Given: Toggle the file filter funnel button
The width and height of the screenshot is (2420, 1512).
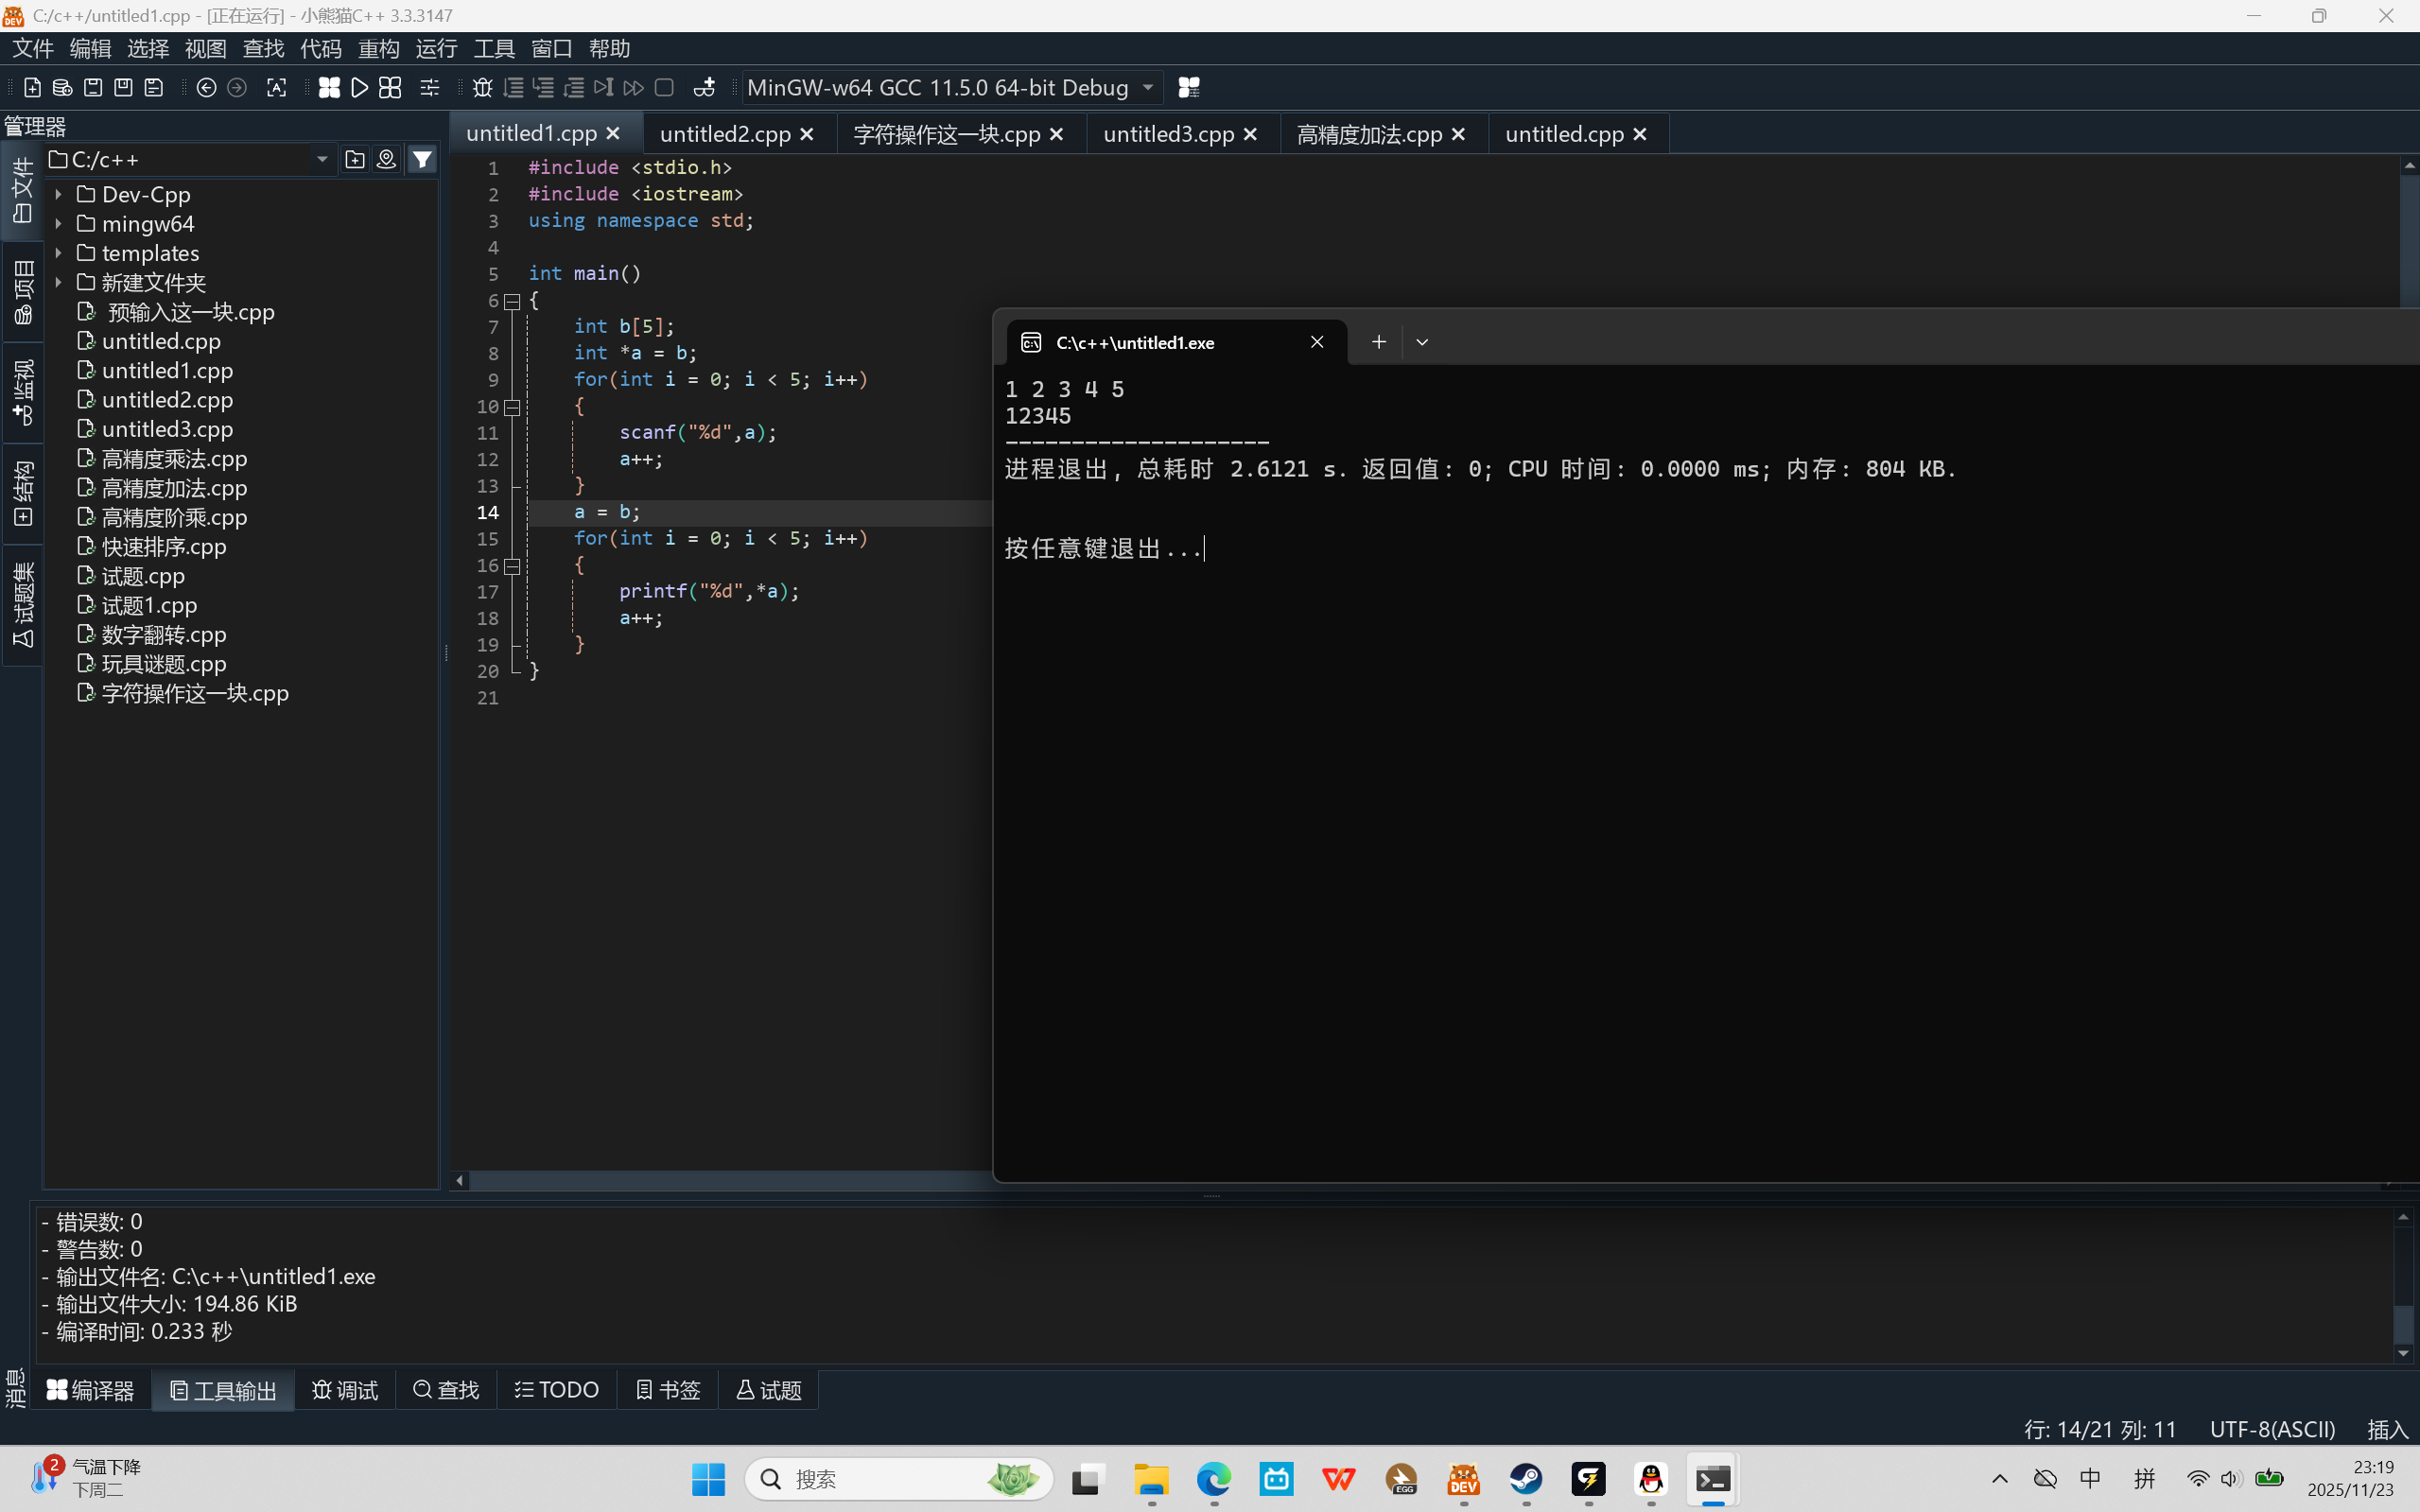Looking at the screenshot, I should coord(422,160).
